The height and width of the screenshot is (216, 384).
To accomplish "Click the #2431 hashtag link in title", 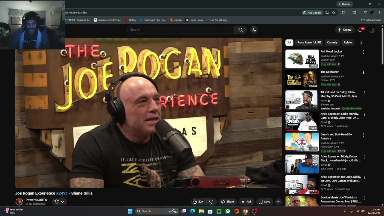I will point(62,193).
